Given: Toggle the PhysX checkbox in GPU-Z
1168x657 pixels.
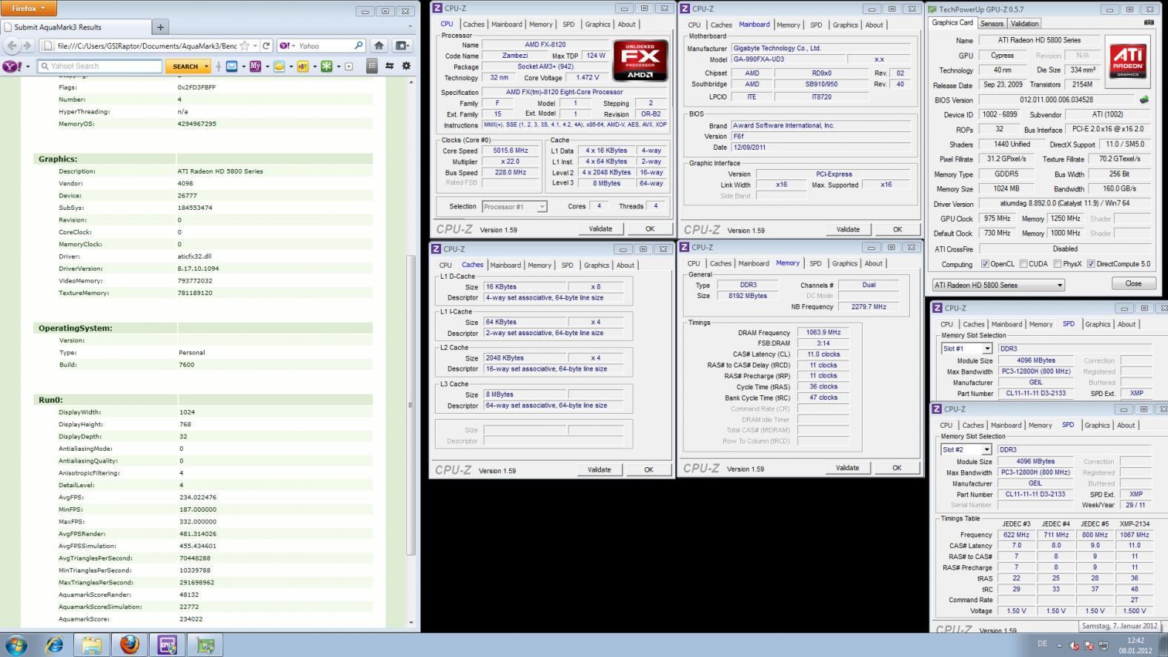Looking at the screenshot, I should coord(1058,264).
